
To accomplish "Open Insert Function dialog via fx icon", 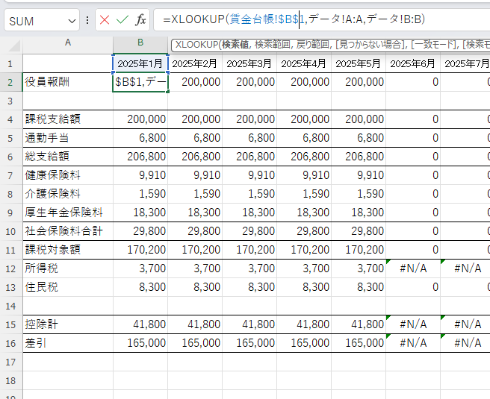I will pyautogui.click(x=140, y=20).
